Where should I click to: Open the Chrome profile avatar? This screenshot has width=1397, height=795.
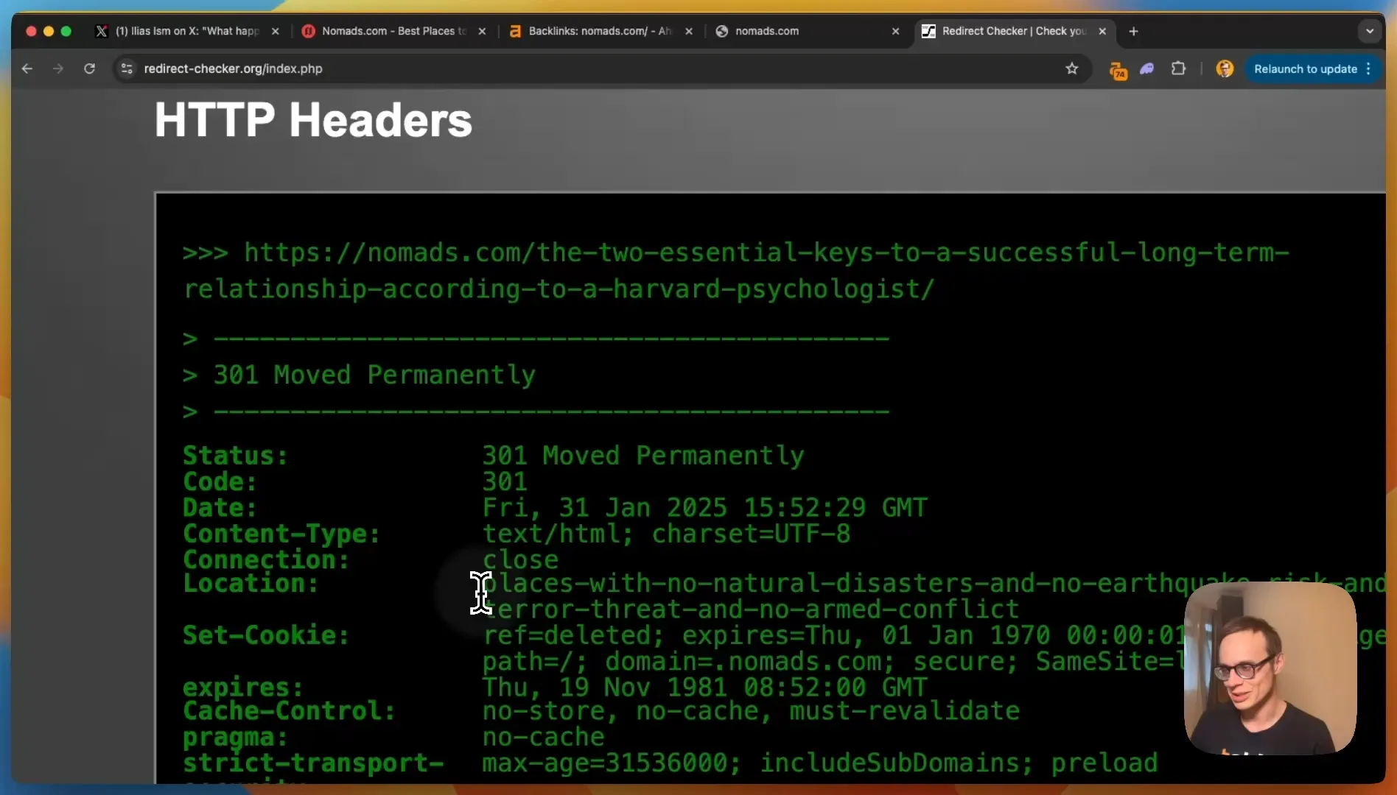pos(1225,68)
